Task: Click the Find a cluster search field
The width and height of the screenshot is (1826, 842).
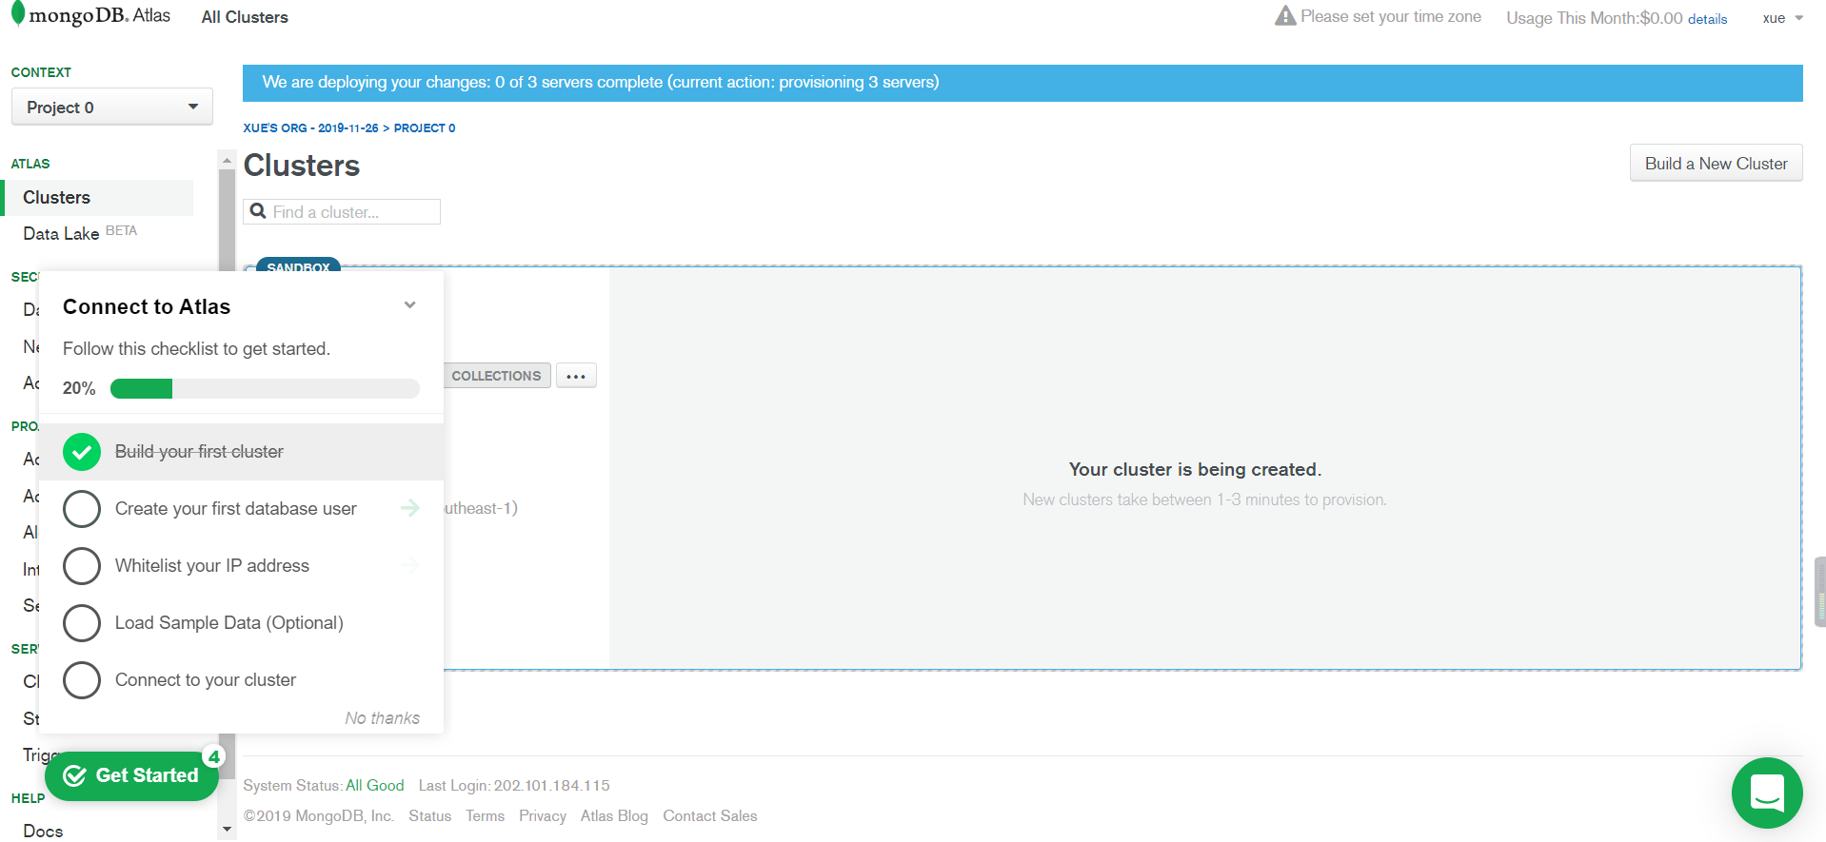Action: tap(342, 211)
